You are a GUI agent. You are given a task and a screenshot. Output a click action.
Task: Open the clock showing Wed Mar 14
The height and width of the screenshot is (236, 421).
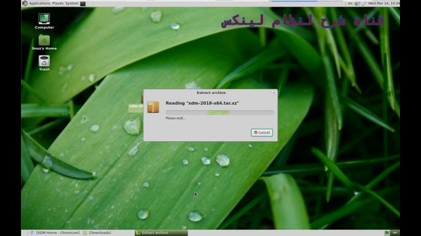pos(384,3)
